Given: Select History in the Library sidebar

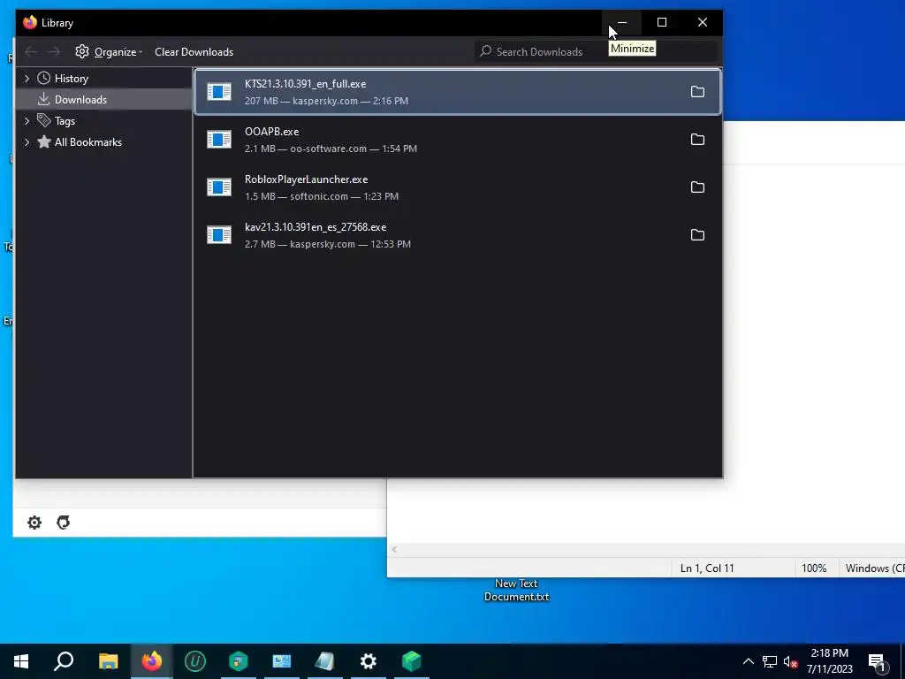Looking at the screenshot, I should pyautogui.click(x=104, y=78).
